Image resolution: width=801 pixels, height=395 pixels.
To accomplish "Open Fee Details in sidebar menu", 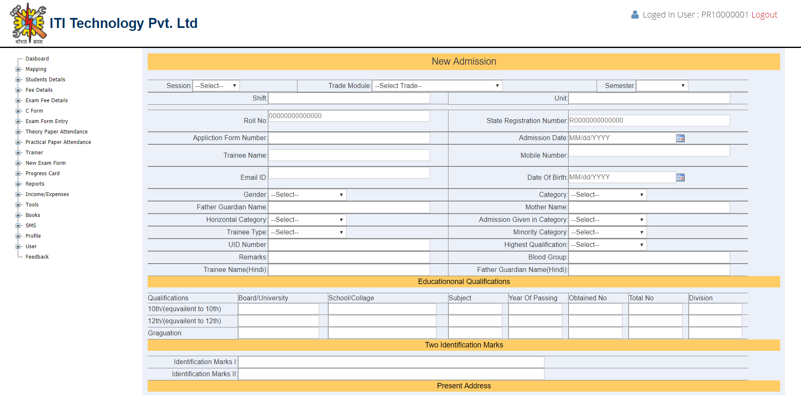I will tap(39, 90).
